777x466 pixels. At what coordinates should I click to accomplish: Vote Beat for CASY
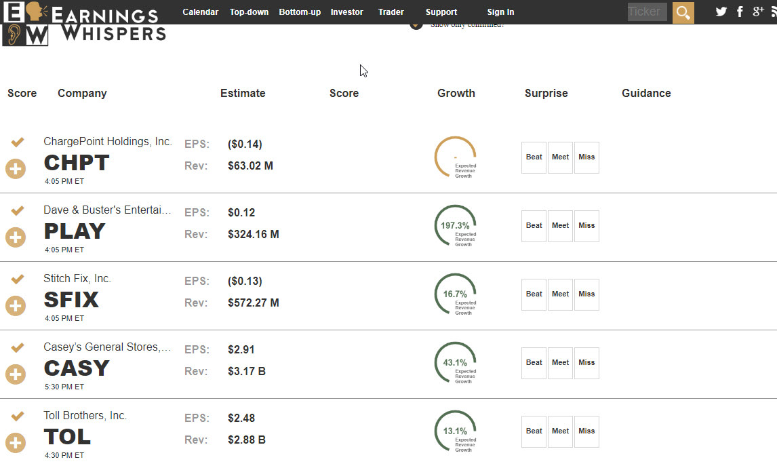pos(534,363)
